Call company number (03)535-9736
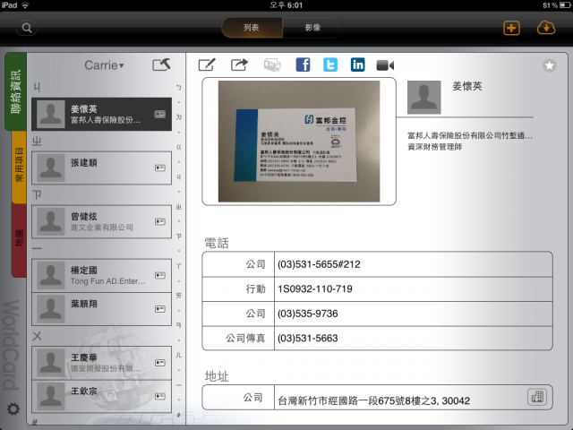Image resolution: width=573 pixels, height=430 pixels. point(377,314)
